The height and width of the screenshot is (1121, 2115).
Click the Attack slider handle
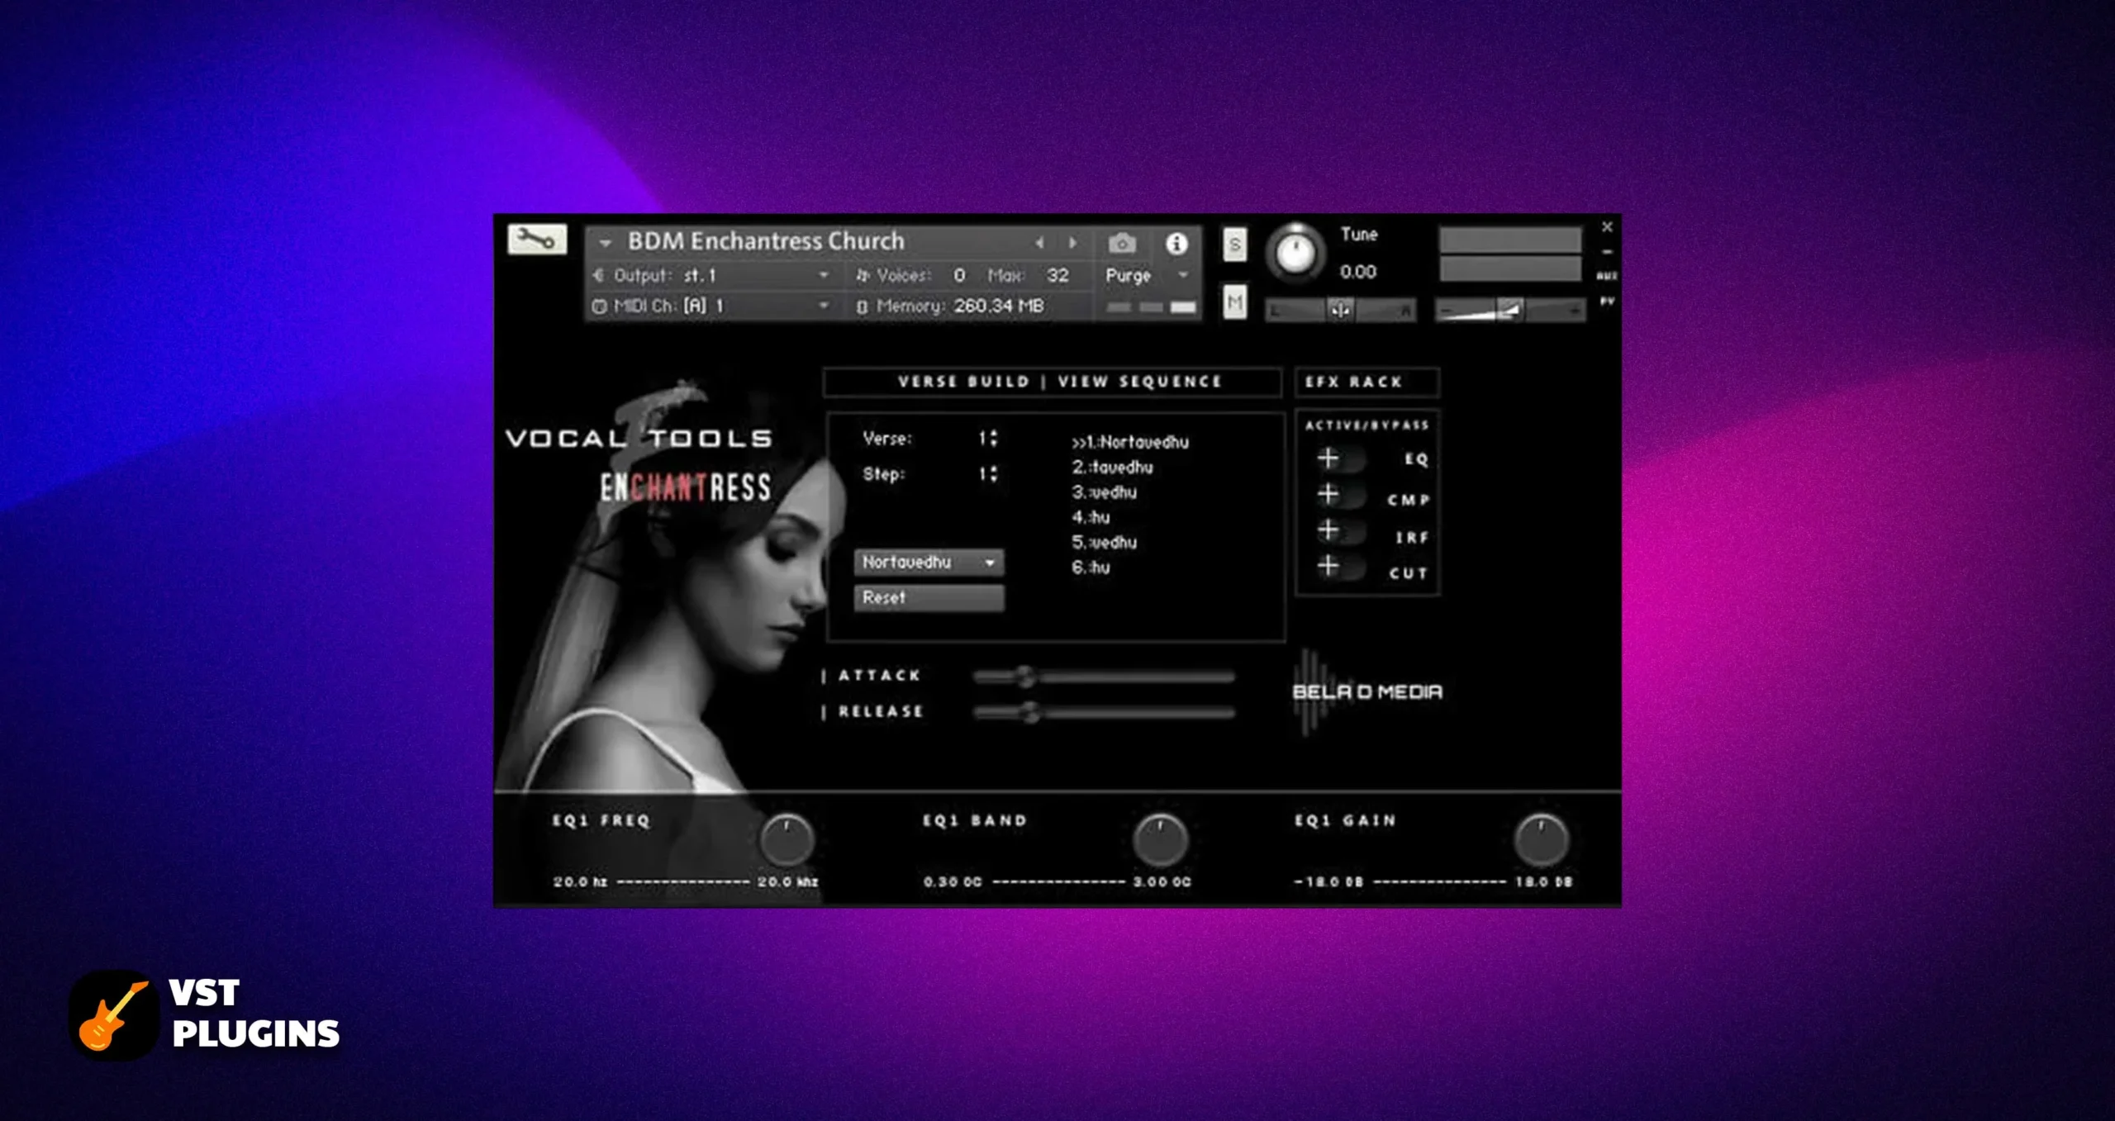pyautogui.click(x=1025, y=677)
